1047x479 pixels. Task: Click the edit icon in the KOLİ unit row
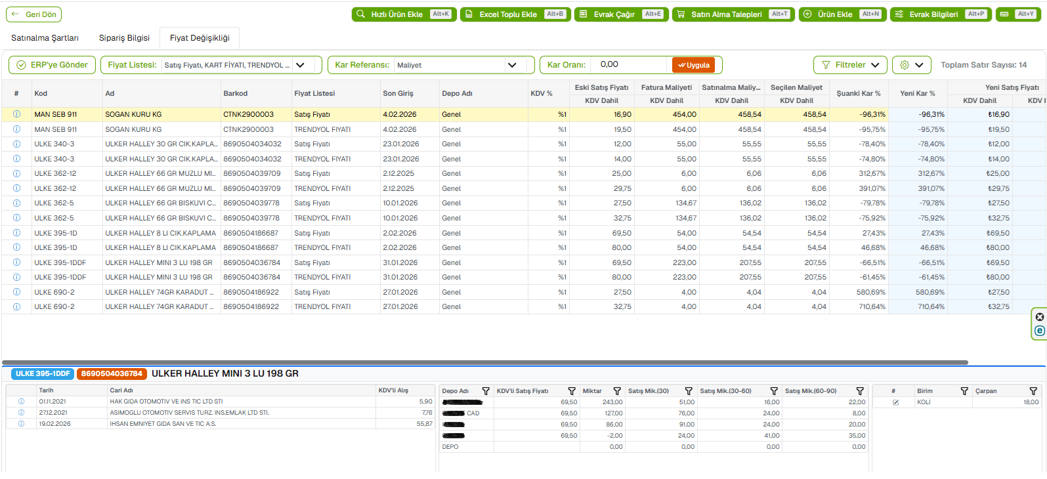895,402
